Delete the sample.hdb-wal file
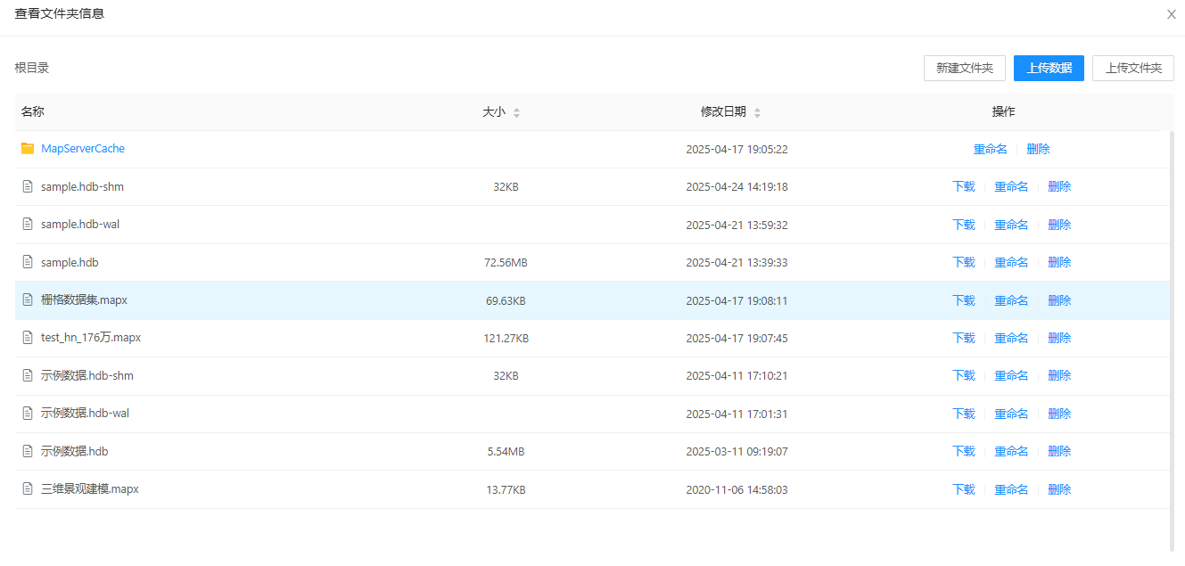1185x566 pixels. (x=1059, y=225)
